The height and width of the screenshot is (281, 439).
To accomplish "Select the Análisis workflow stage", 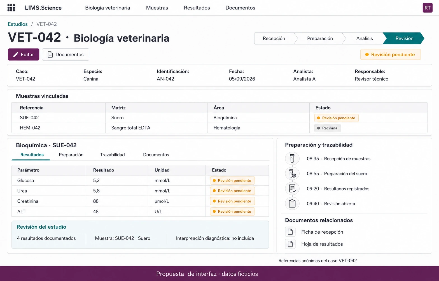I will (364, 38).
